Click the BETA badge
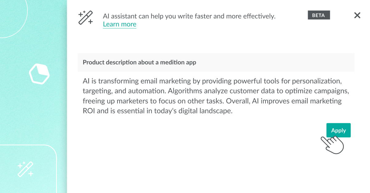This screenshot has height=193, width=370. [319, 15]
